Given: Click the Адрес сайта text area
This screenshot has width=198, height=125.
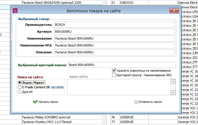Looking at the screenshot, I should pyautogui.click(x=119, y=87).
